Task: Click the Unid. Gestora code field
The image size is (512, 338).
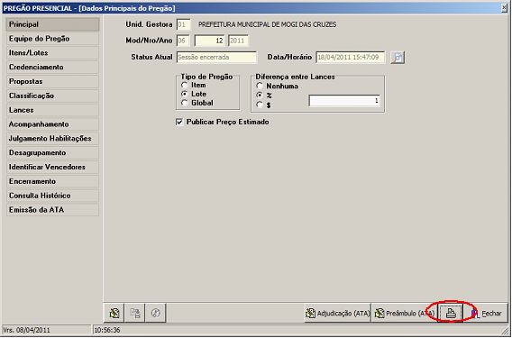Action: point(183,25)
